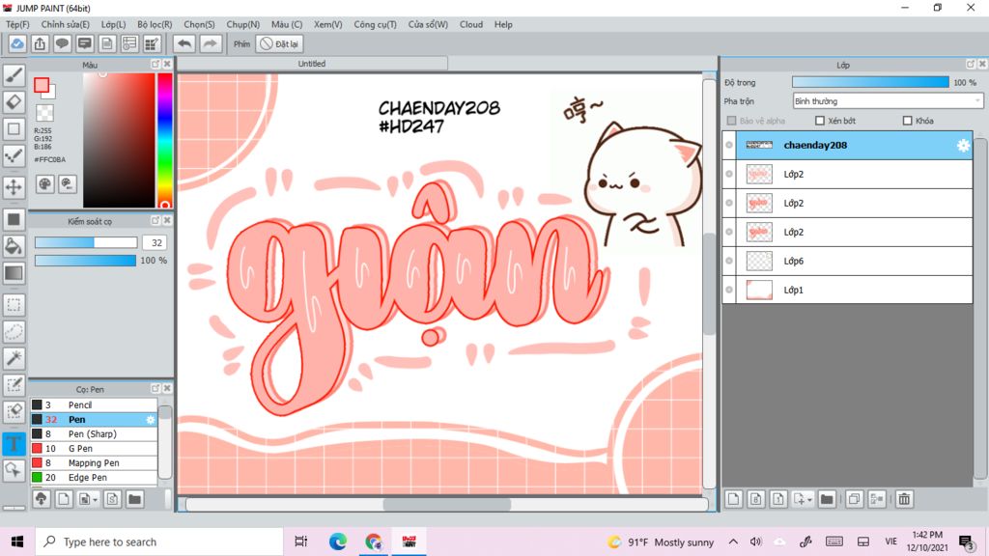This screenshot has height=556, width=989.
Task: Open the Cloud menu
Action: 471,24
